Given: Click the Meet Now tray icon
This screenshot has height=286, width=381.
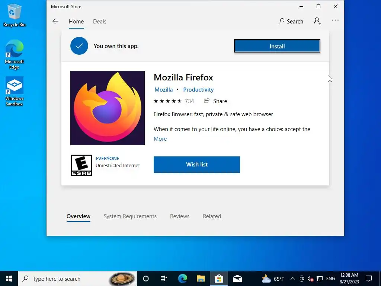Looking at the screenshot, I should tap(302, 279).
